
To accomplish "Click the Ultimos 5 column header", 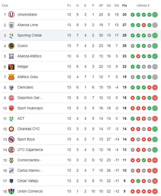I will click(143, 5).
